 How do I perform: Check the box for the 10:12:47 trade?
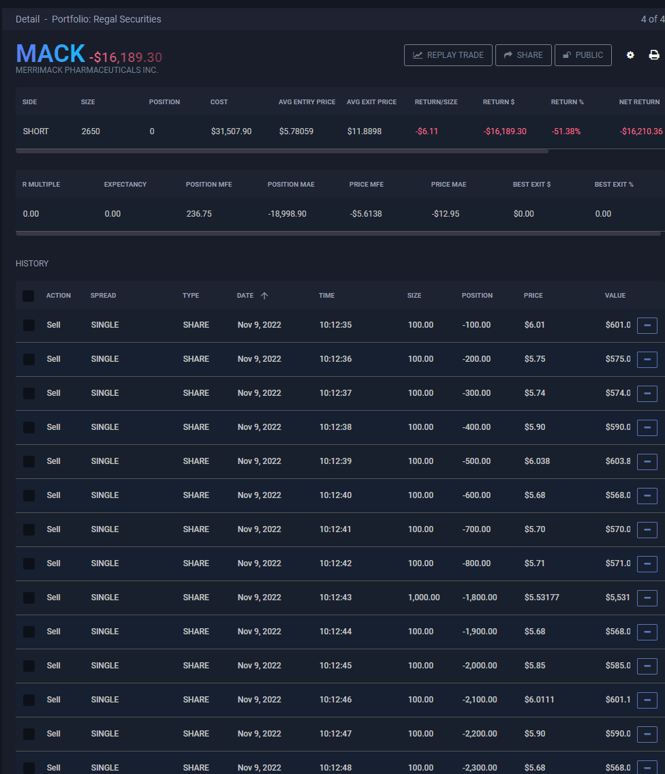click(29, 734)
